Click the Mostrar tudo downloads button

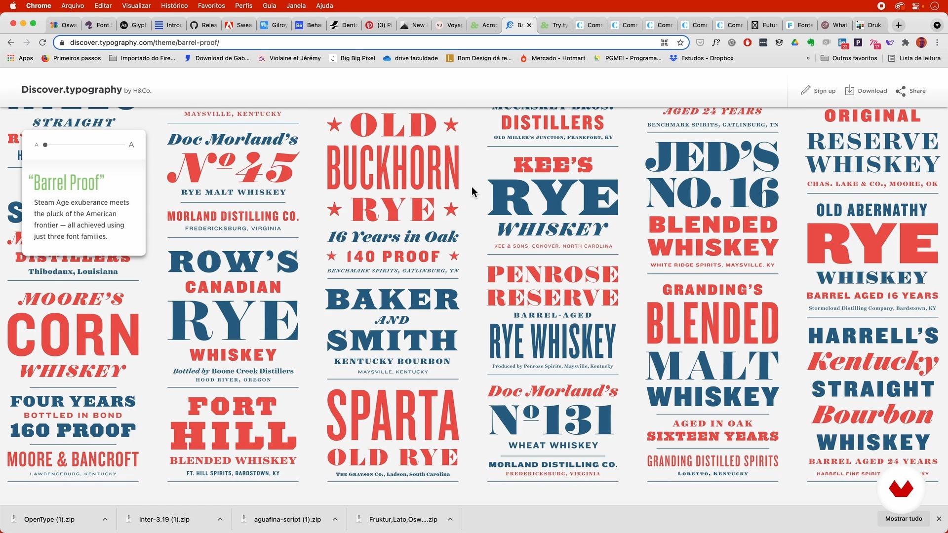click(x=904, y=519)
